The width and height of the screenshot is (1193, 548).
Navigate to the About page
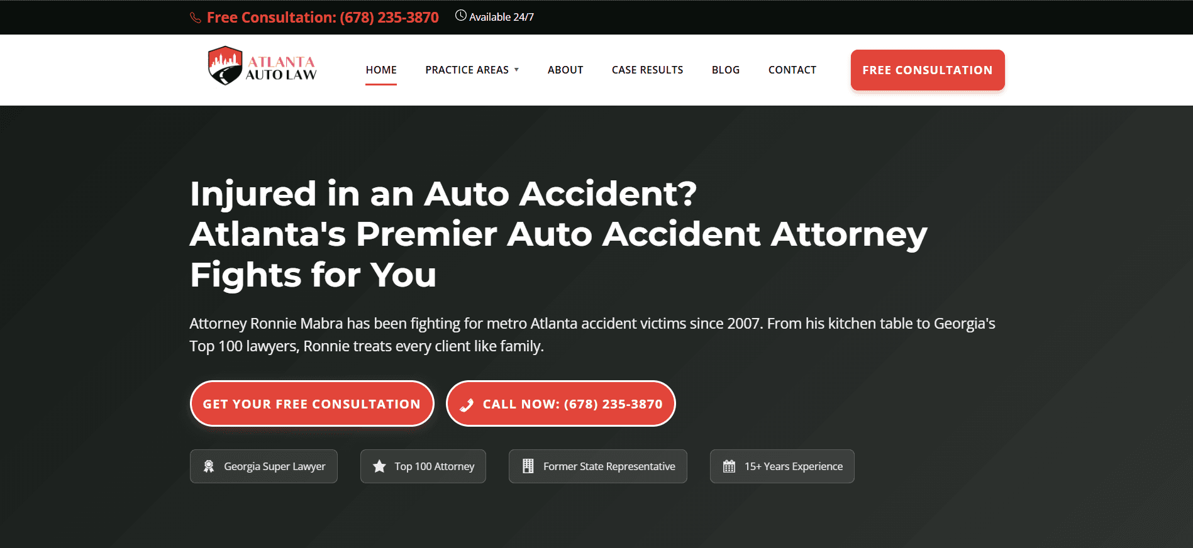coord(565,70)
